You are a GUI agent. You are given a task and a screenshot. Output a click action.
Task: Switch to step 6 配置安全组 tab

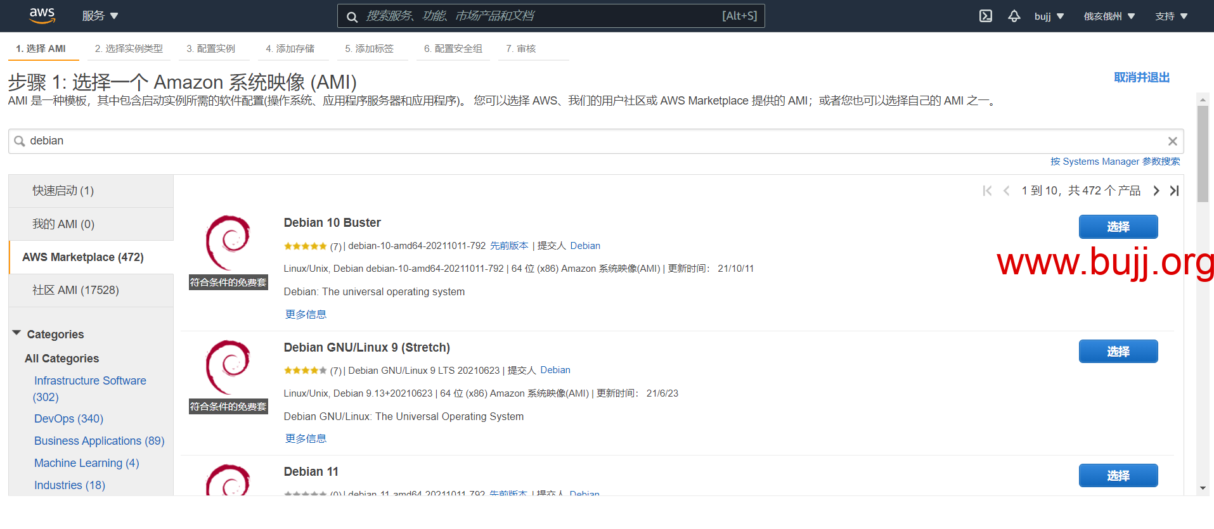click(453, 49)
